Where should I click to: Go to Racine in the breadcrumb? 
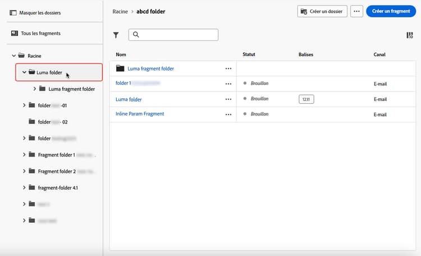[121, 11]
